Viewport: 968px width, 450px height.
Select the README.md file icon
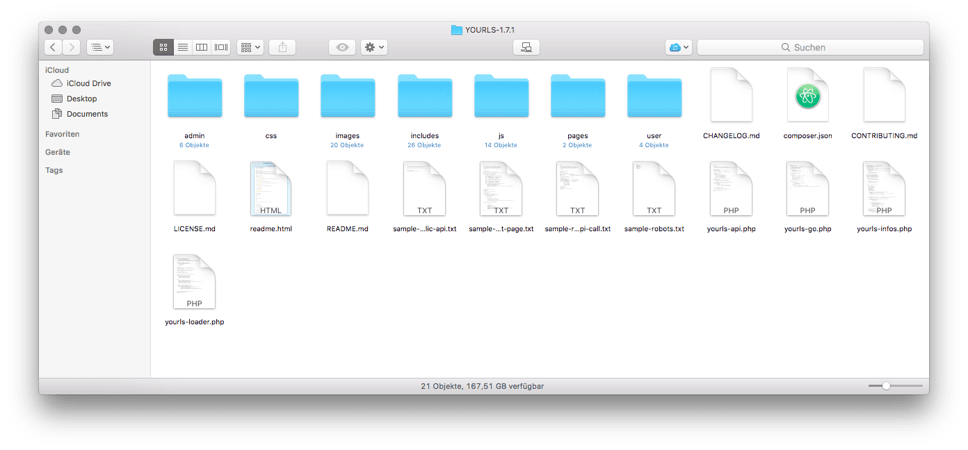tap(348, 188)
